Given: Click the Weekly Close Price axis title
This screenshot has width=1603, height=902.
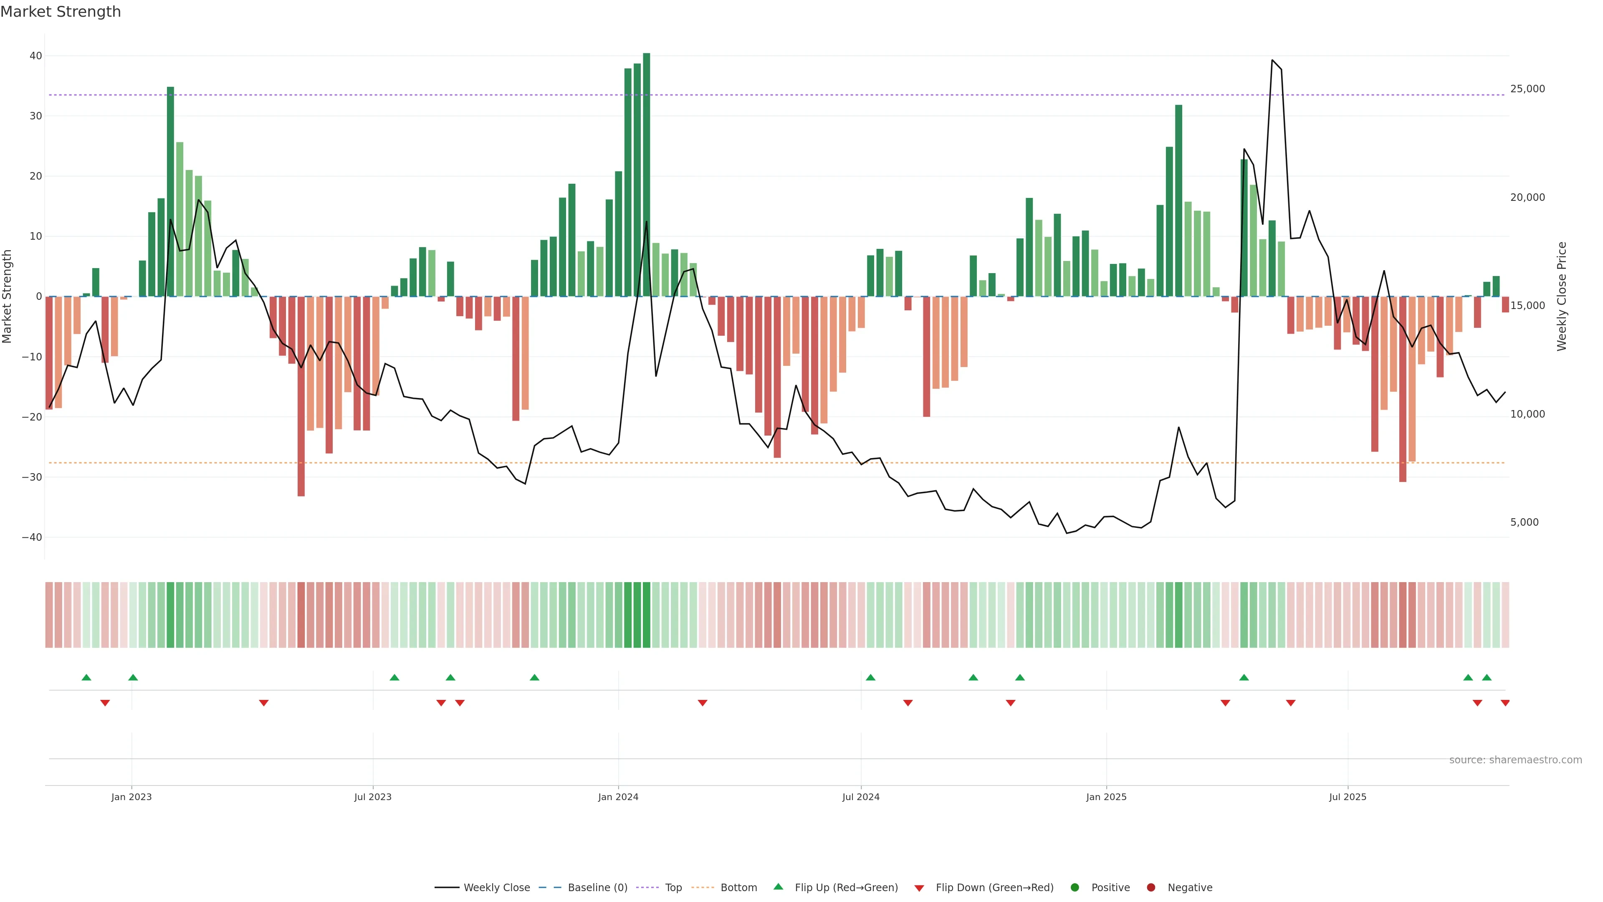Looking at the screenshot, I should coord(1562,296).
